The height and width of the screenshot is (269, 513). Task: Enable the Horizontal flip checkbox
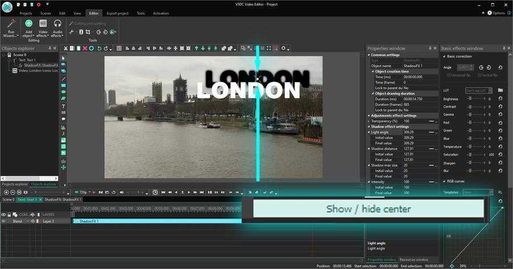pyautogui.click(x=449, y=75)
